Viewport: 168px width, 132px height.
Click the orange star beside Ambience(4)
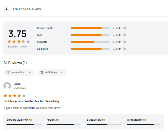(x=145, y=120)
